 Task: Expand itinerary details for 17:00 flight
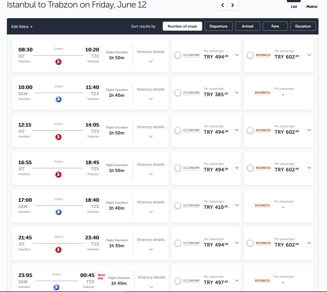[x=151, y=211]
